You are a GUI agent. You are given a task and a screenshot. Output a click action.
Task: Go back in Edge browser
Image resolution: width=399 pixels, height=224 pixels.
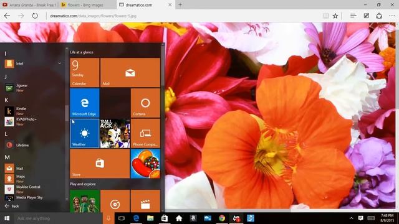7,16
